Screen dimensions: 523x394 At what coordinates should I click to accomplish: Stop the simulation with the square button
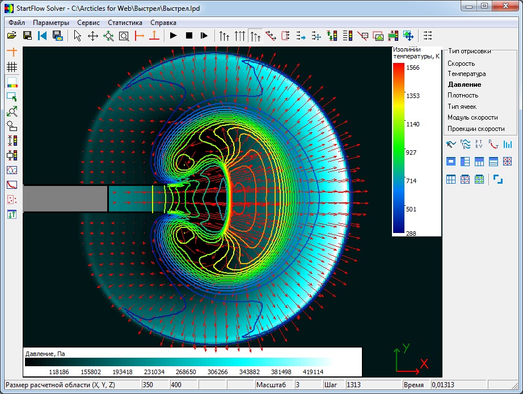189,35
